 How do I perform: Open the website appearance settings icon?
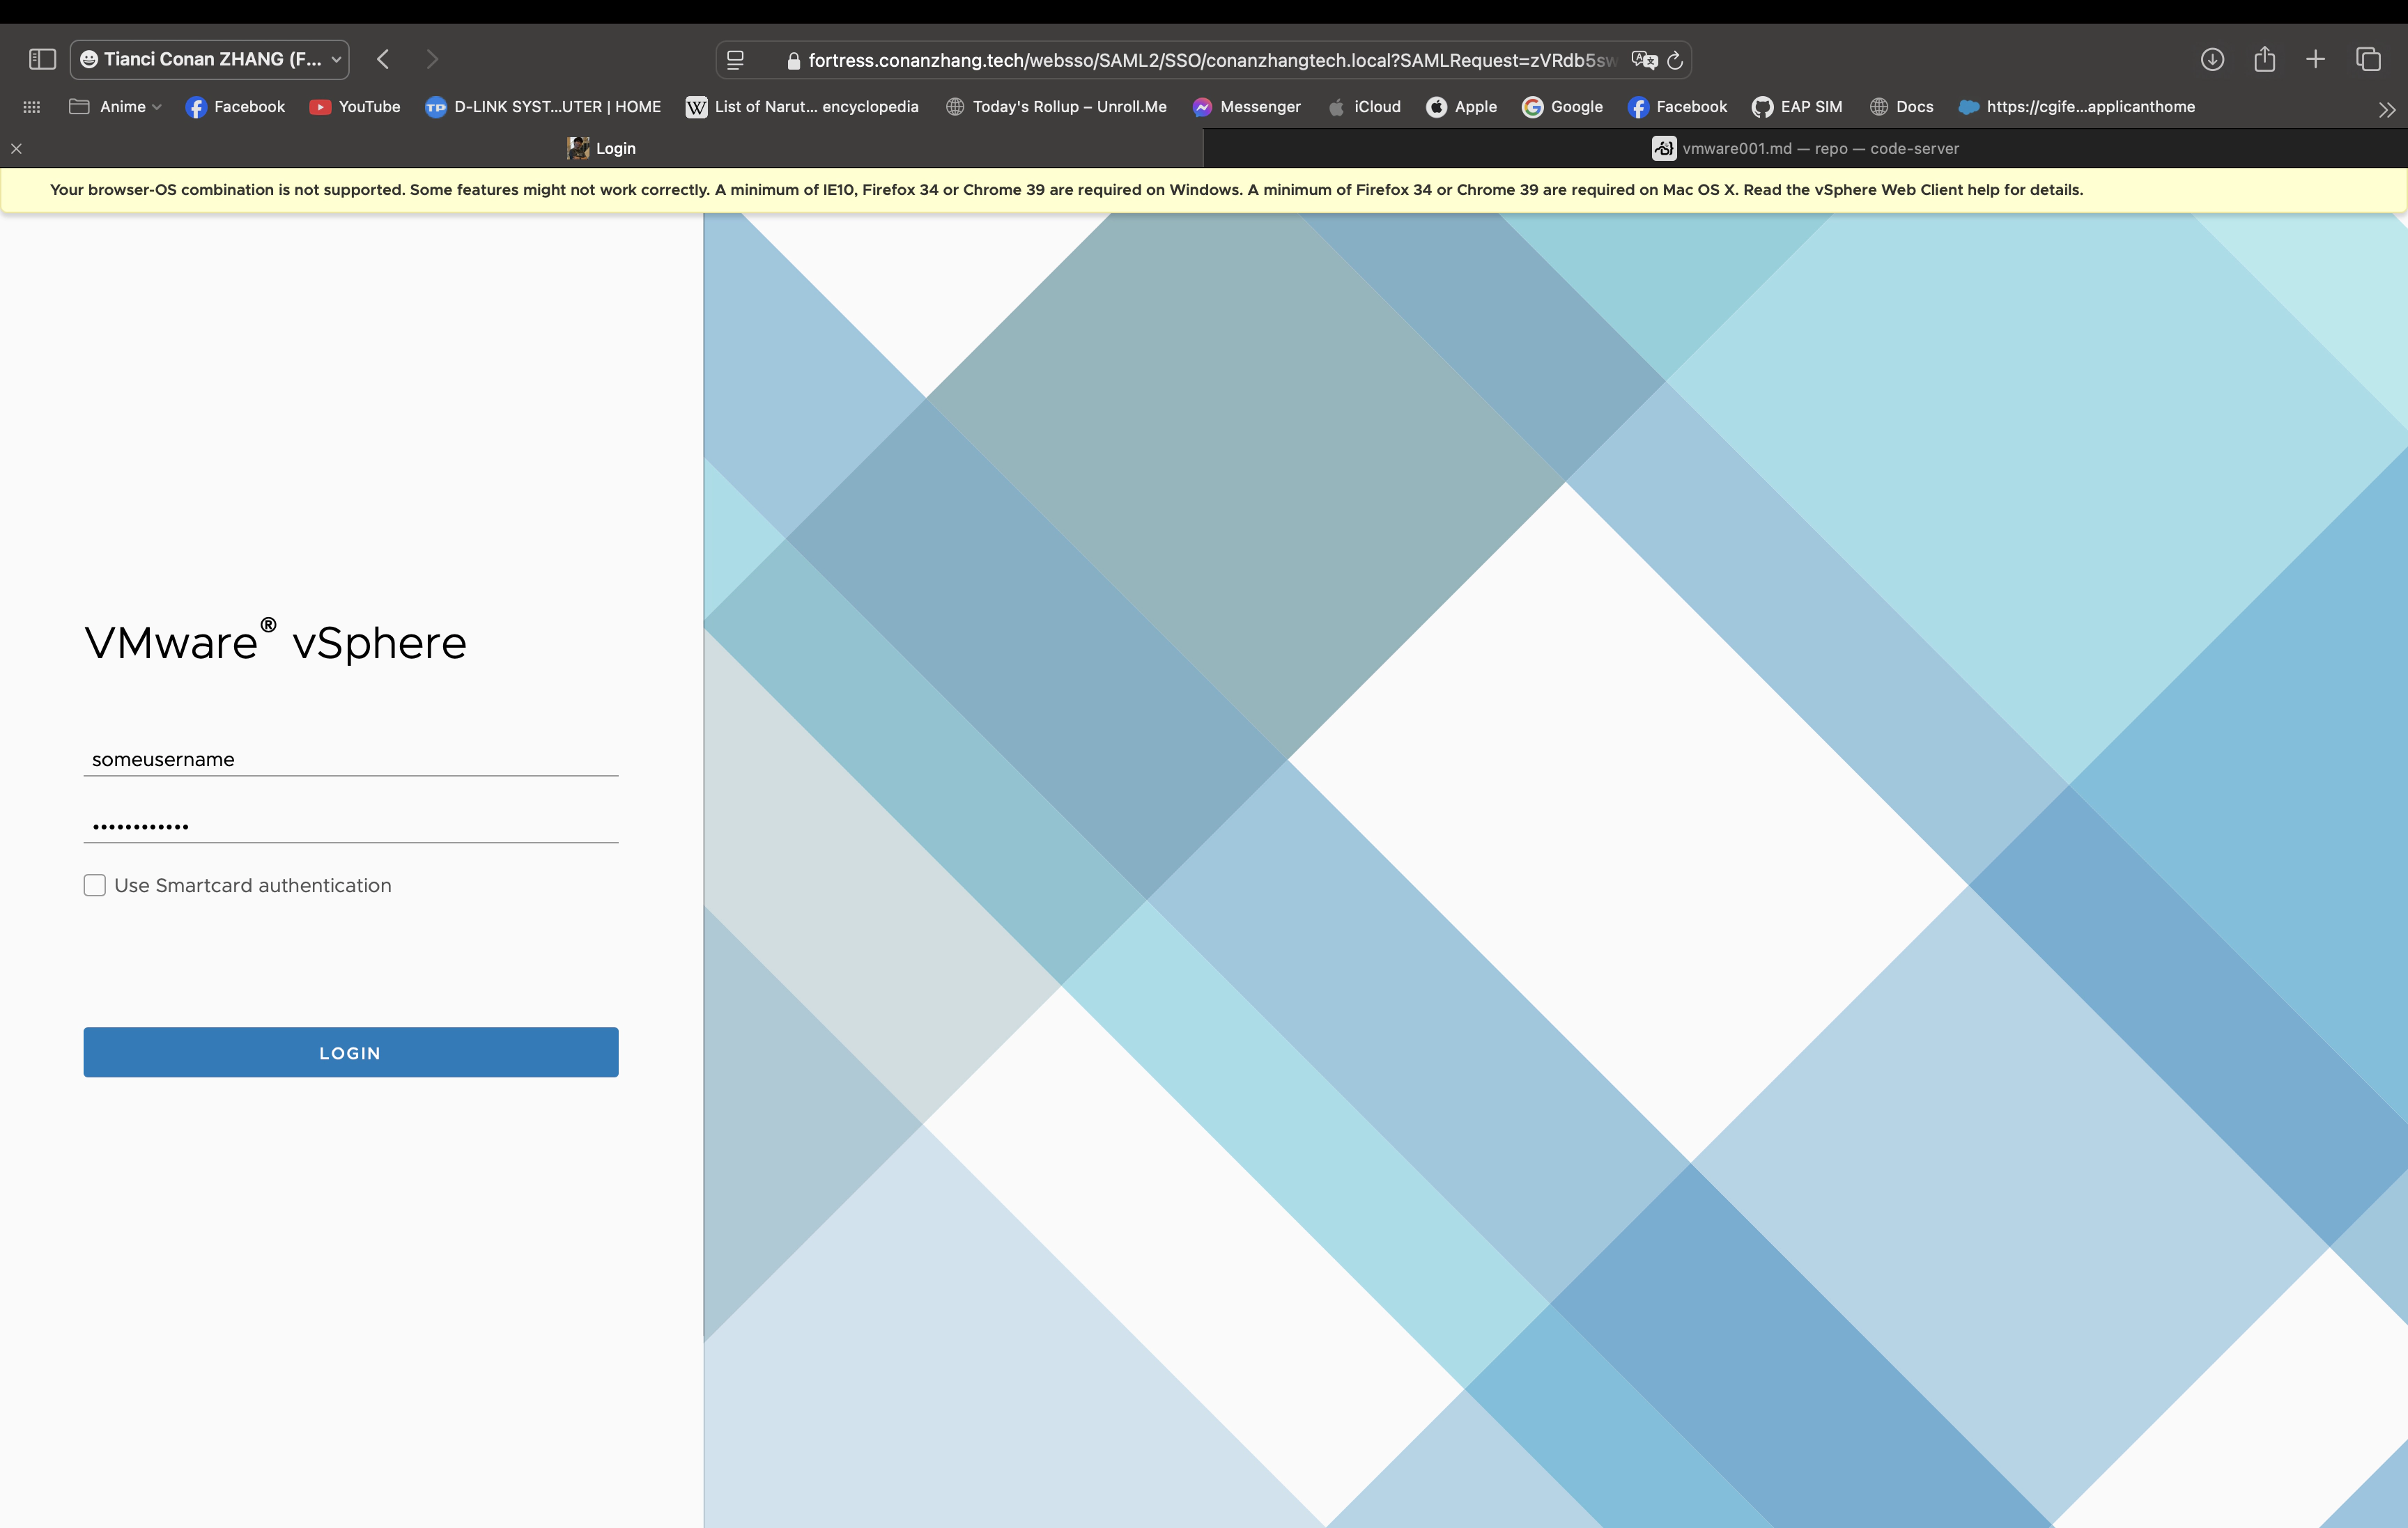pyautogui.click(x=735, y=59)
